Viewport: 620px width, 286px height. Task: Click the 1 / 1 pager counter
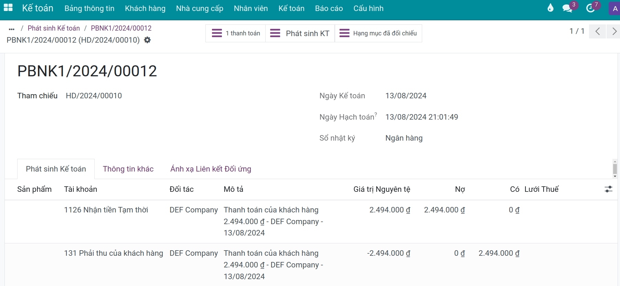coord(577,31)
